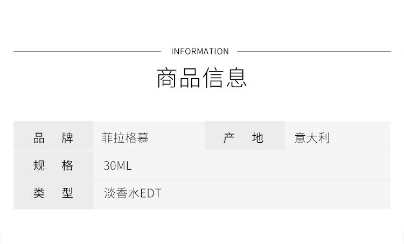Click the empty row area right of 30ML

(259, 165)
